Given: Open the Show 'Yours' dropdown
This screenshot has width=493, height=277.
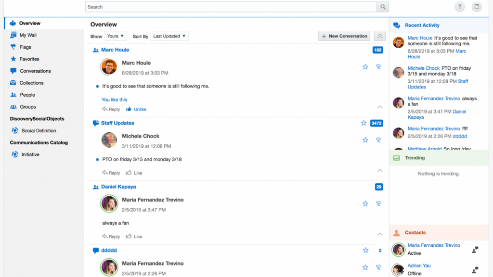Looking at the screenshot, I should coord(116,36).
